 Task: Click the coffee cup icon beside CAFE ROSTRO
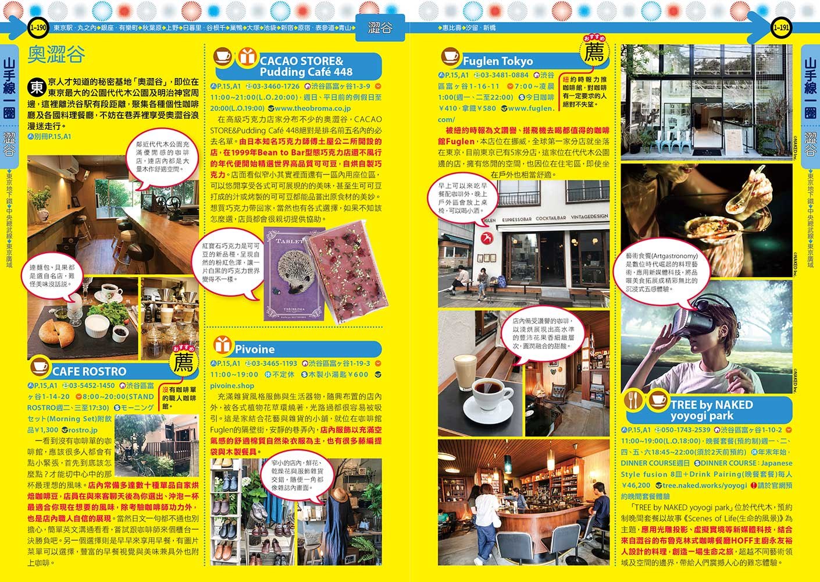[x=39, y=366]
